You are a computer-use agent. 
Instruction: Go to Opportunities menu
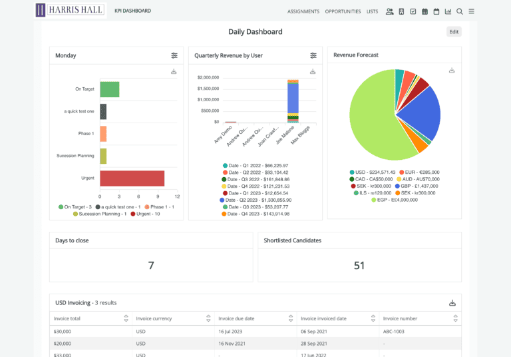pyautogui.click(x=343, y=11)
